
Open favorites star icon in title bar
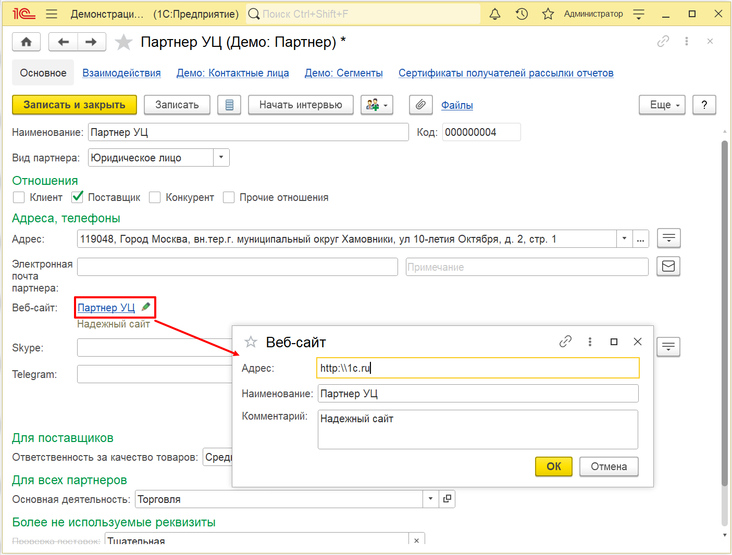[548, 14]
